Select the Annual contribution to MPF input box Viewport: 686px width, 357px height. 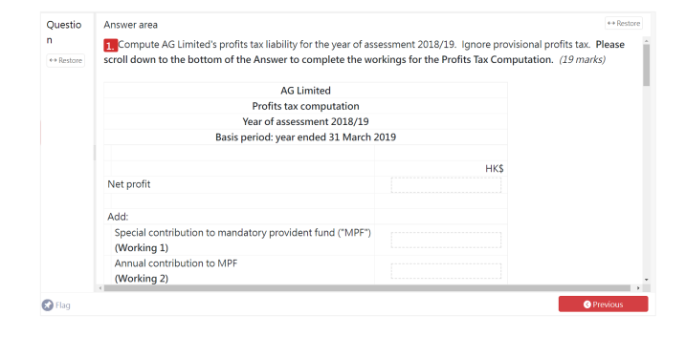(x=446, y=270)
